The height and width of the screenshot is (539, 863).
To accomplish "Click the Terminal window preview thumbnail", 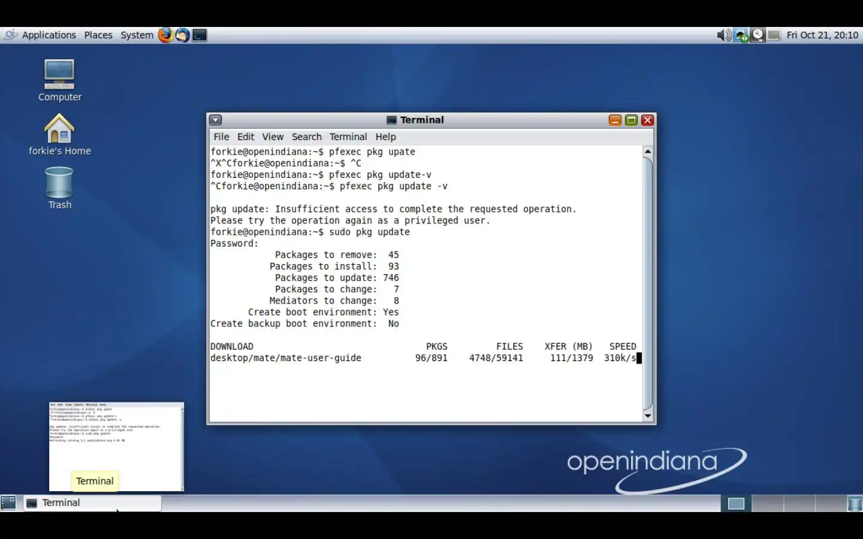I will [116, 446].
